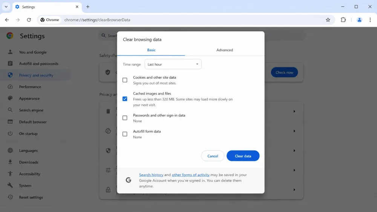Click the Default browser window icon

point(10,122)
